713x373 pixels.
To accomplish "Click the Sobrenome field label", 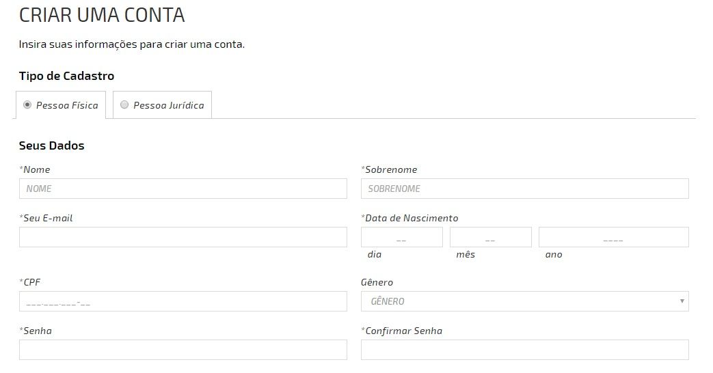I will pos(390,169).
